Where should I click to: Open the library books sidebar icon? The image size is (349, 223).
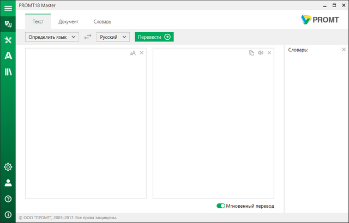pos(8,71)
